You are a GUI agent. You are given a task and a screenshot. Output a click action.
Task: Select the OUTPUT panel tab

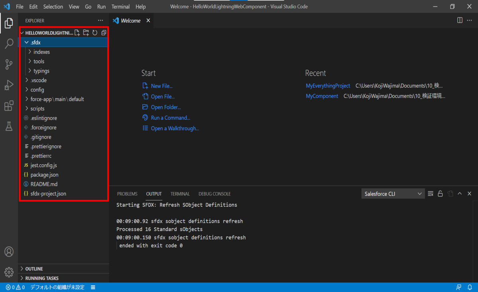(x=154, y=194)
